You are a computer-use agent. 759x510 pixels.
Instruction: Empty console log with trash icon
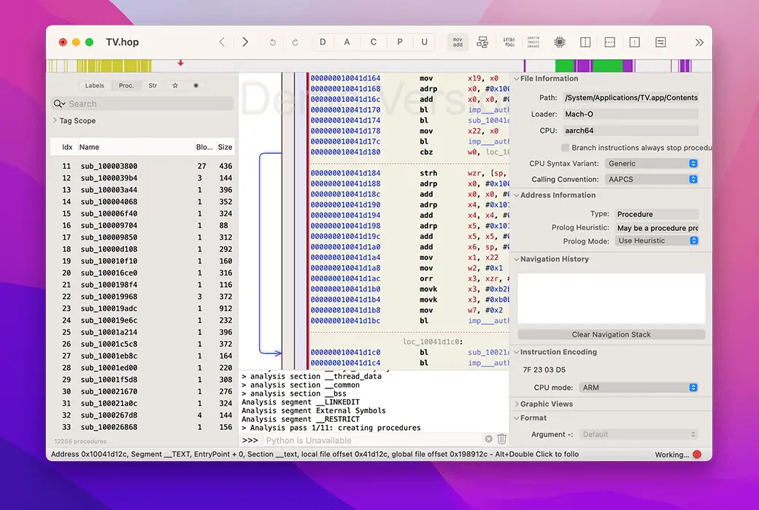tap(502, 439)
